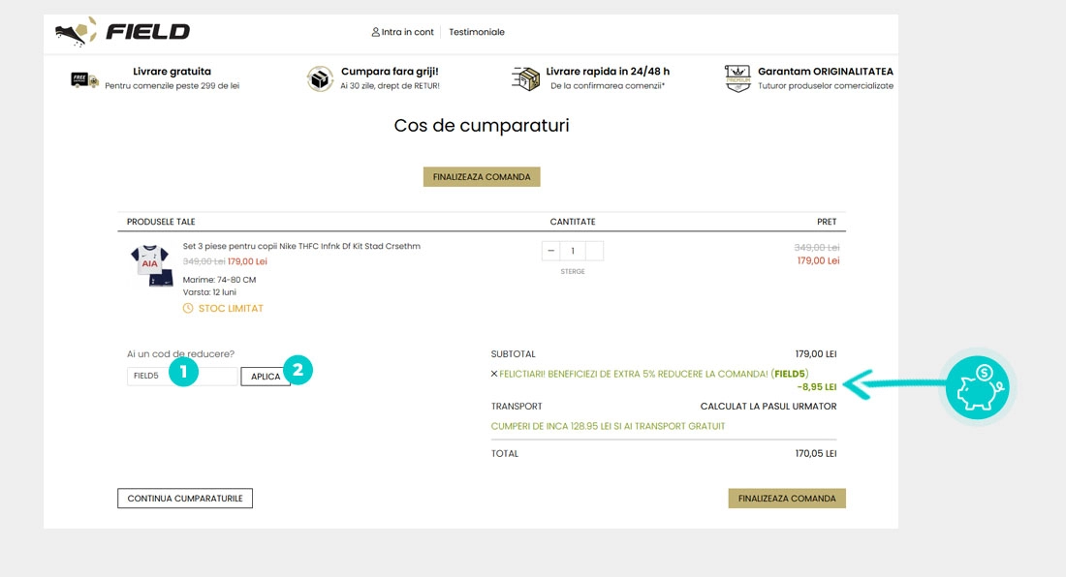Apply the discount code with APLICA
This screenshot has width=1066, height=577.
(266, 376)
